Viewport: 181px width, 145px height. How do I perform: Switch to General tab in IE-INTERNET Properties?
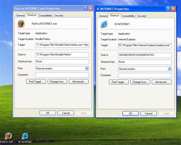click(x=103, y=16)
